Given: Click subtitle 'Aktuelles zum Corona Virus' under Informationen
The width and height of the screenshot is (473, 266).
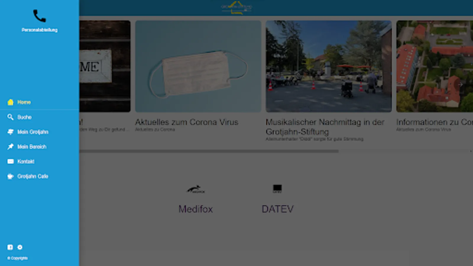Looking at the screenshot, I should pyautogui.click(x=424, y=129).
